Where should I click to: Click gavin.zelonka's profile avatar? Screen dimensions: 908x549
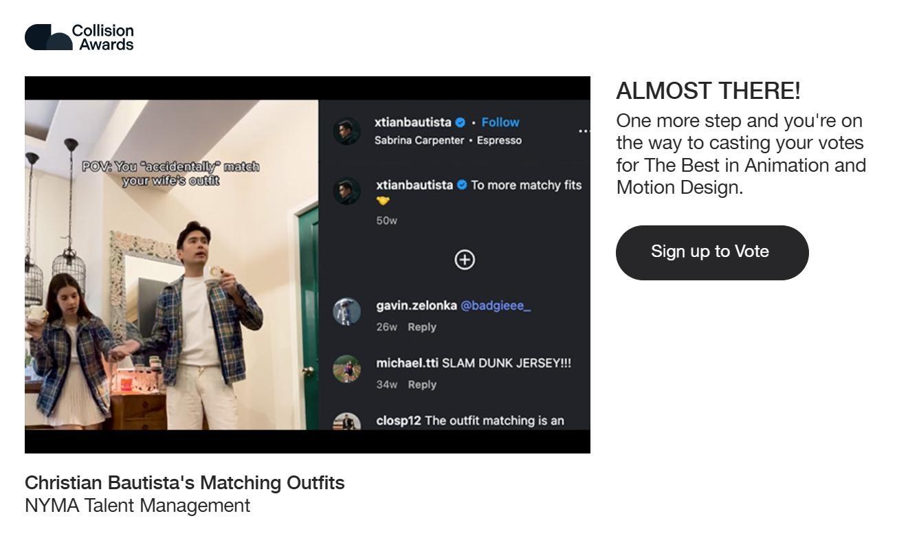346,311
